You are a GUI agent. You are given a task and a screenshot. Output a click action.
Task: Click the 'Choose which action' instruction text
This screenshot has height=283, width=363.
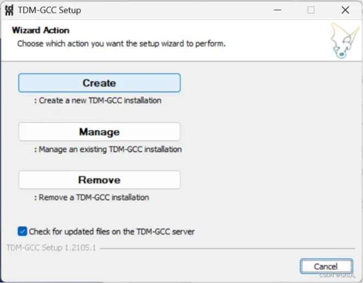click(122, 43)
